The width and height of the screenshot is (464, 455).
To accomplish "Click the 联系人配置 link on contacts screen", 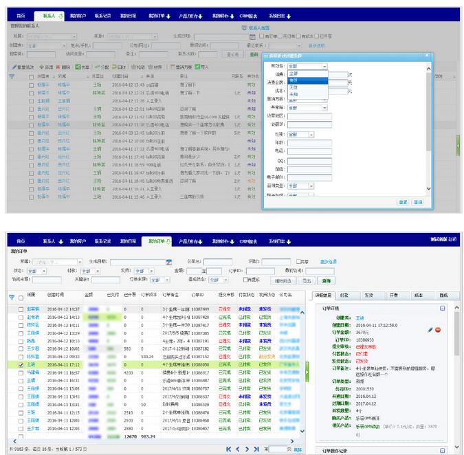I will pos(258,27).
